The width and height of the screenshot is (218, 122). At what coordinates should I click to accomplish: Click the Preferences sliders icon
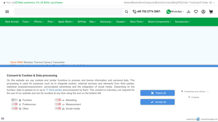(20, 105)
